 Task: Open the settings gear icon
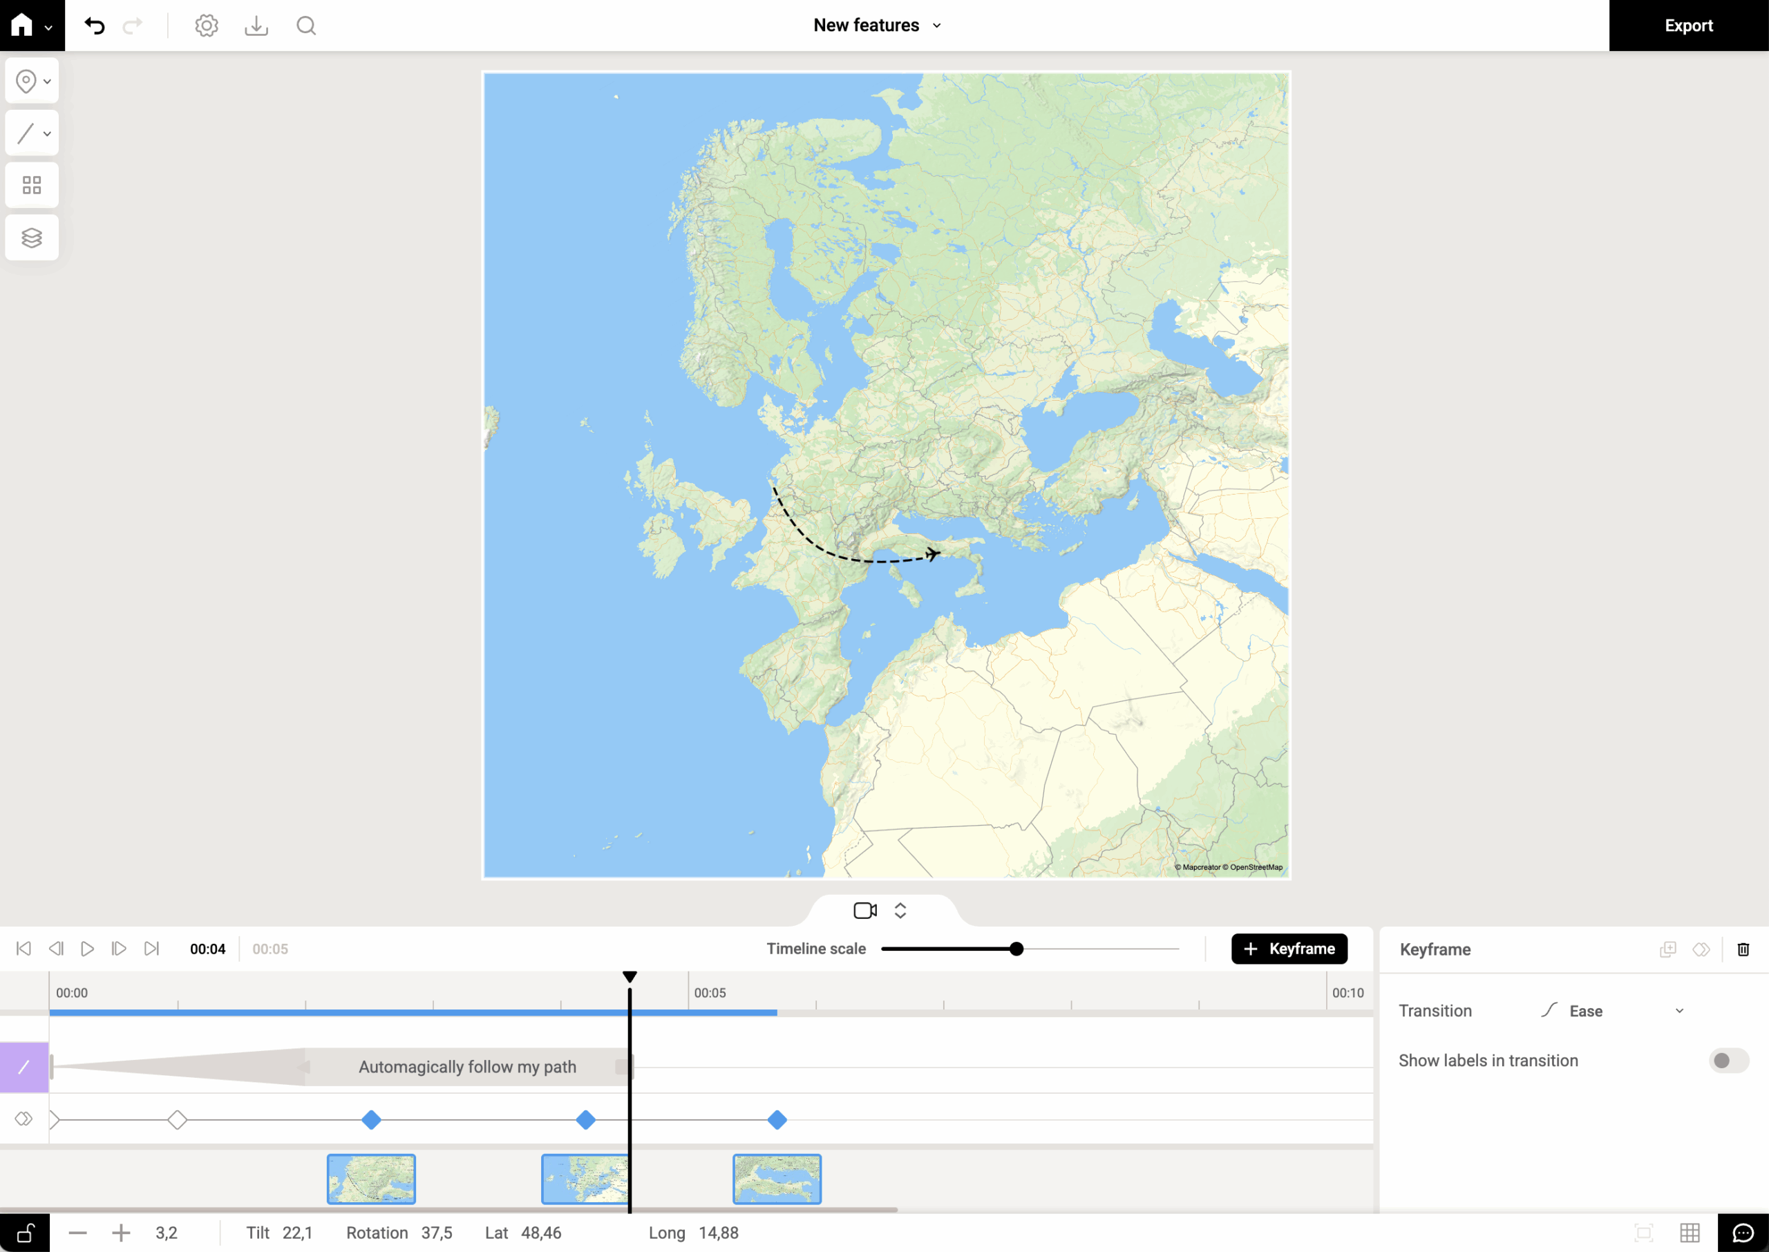click(x=206, y=26)
